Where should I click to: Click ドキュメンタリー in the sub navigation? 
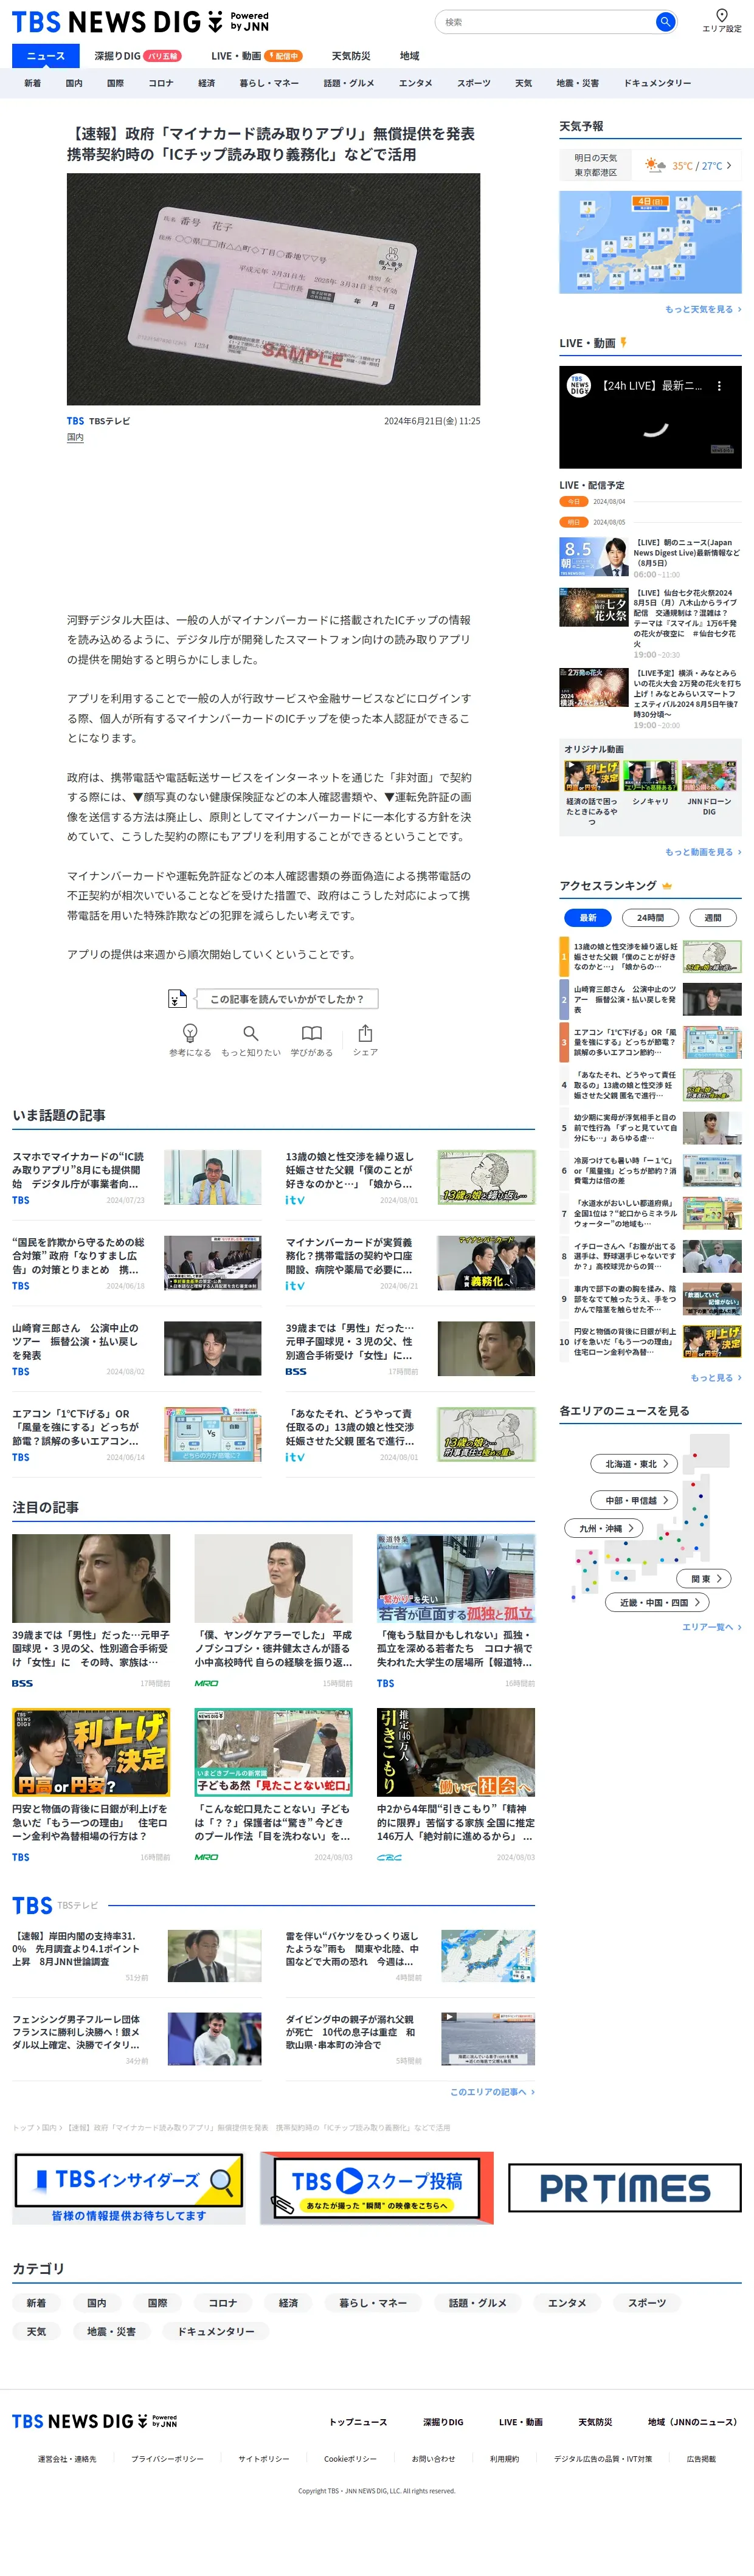tap(657, 83)
